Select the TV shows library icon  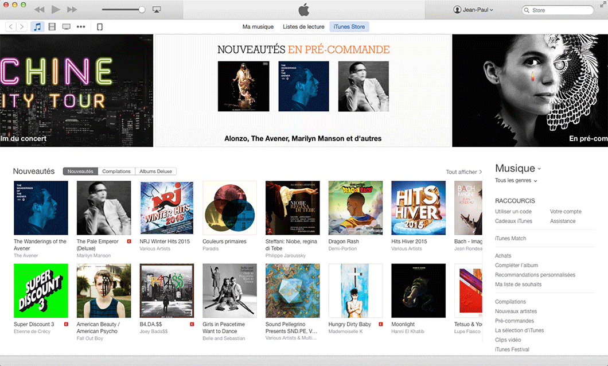(x=67, y=27)
